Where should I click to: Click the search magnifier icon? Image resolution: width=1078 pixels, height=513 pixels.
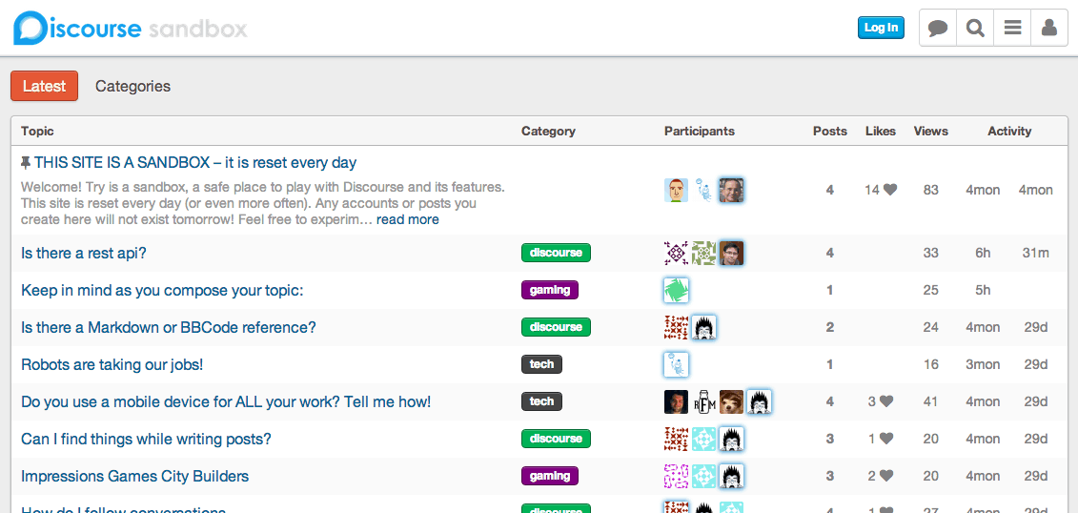(x=975, y=28)
